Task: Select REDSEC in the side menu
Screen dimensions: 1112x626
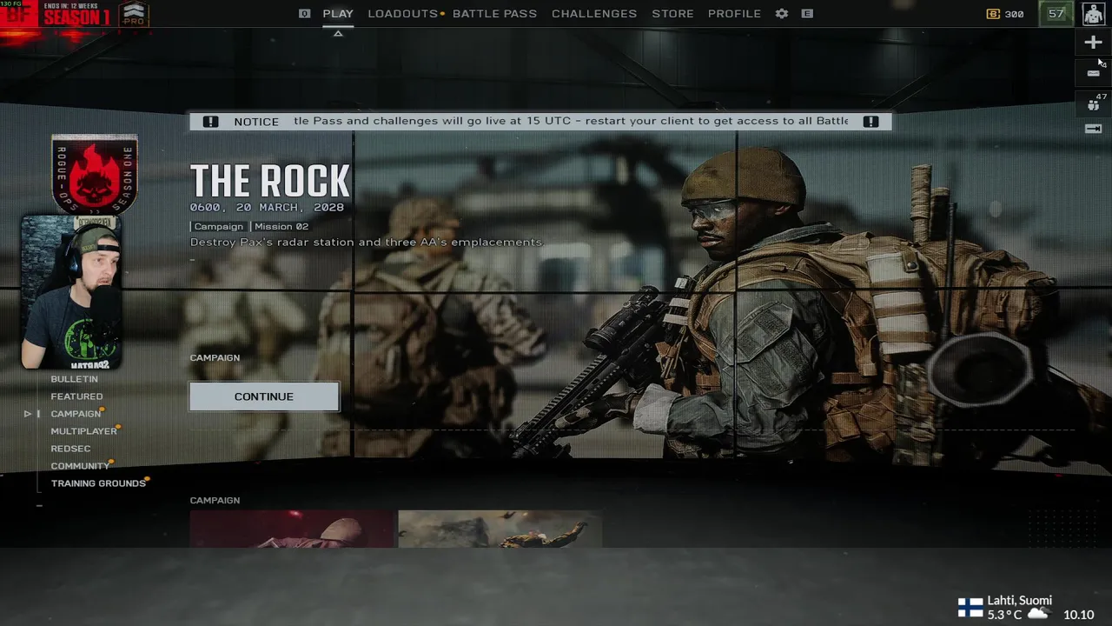Action: 70,449
